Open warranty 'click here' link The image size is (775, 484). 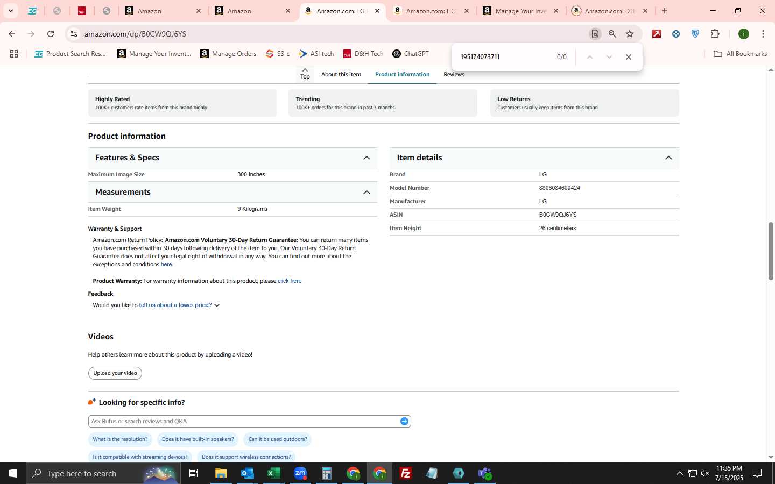point(290,281)
